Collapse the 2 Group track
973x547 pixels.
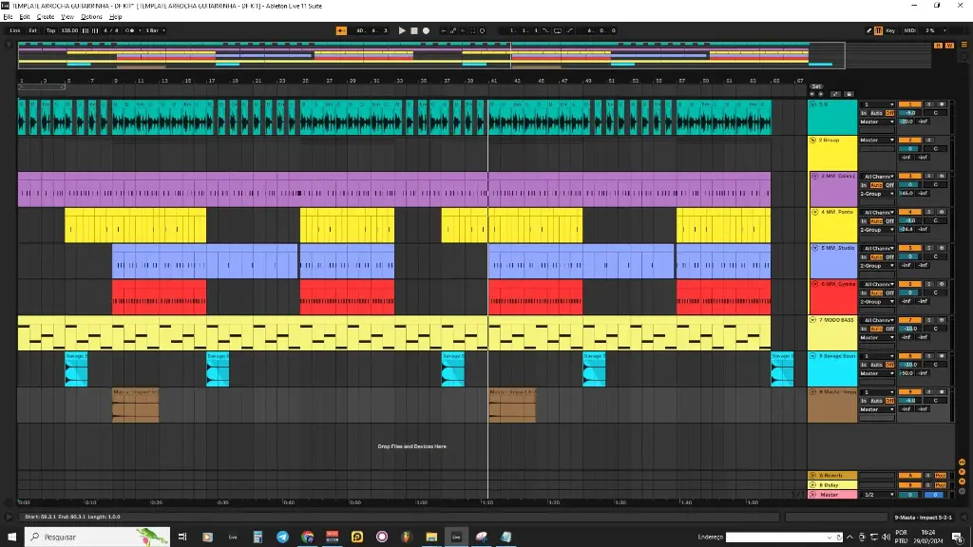click(x=813, y=141)
